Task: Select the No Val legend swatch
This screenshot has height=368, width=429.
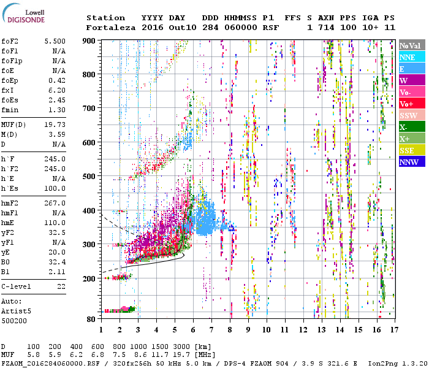Action: pyautogui.click(x=412, y=45)
